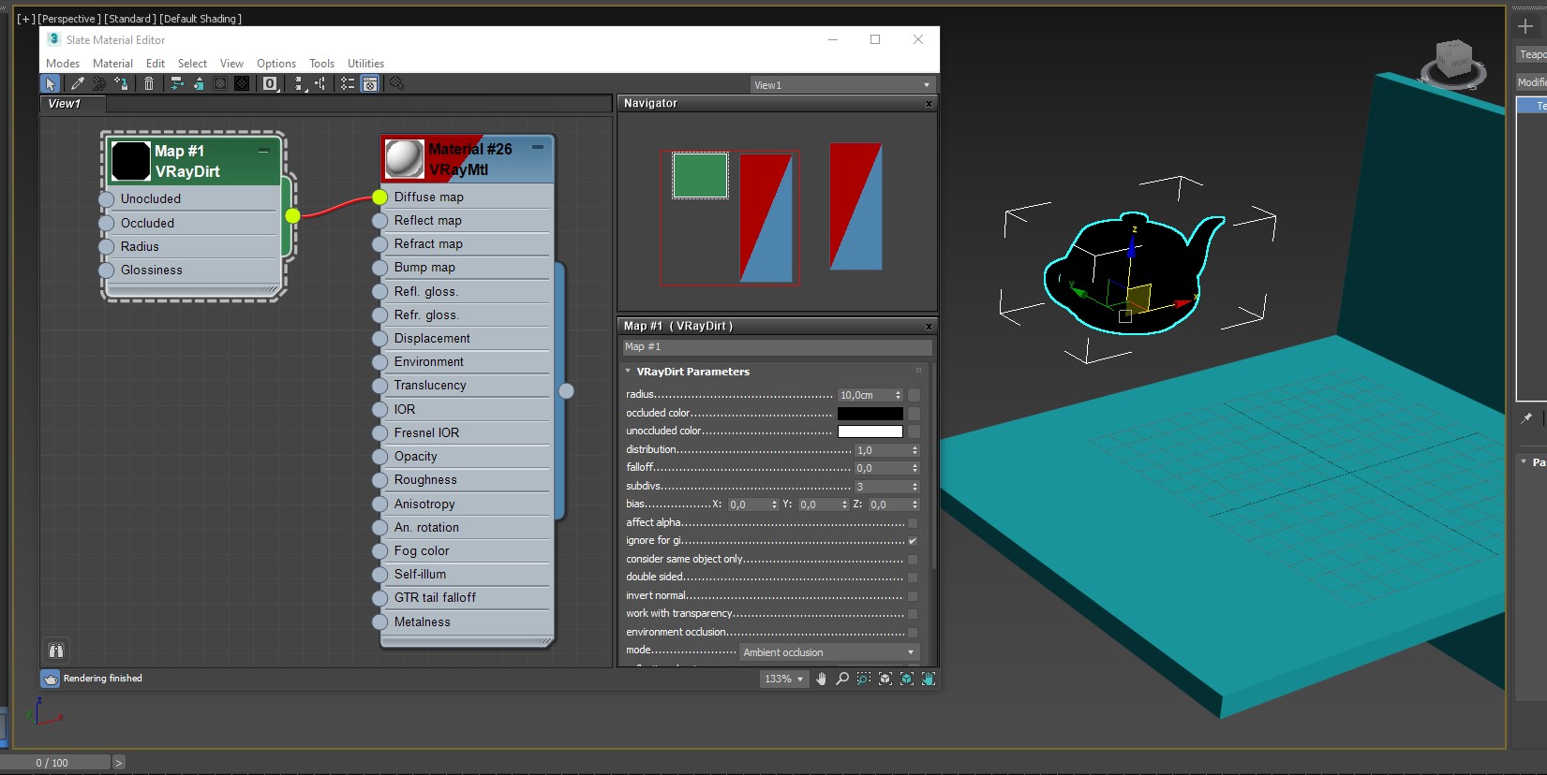The width and height of the screenshot is (1547, 775).
Task: Click the Lay Out All icon
Action: pyautogui.click(x=299, y=84)
